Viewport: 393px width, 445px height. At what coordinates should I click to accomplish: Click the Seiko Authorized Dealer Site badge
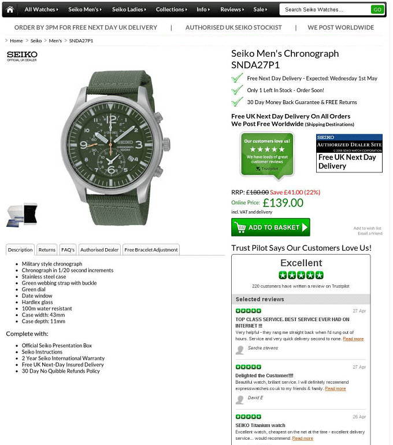349,153
